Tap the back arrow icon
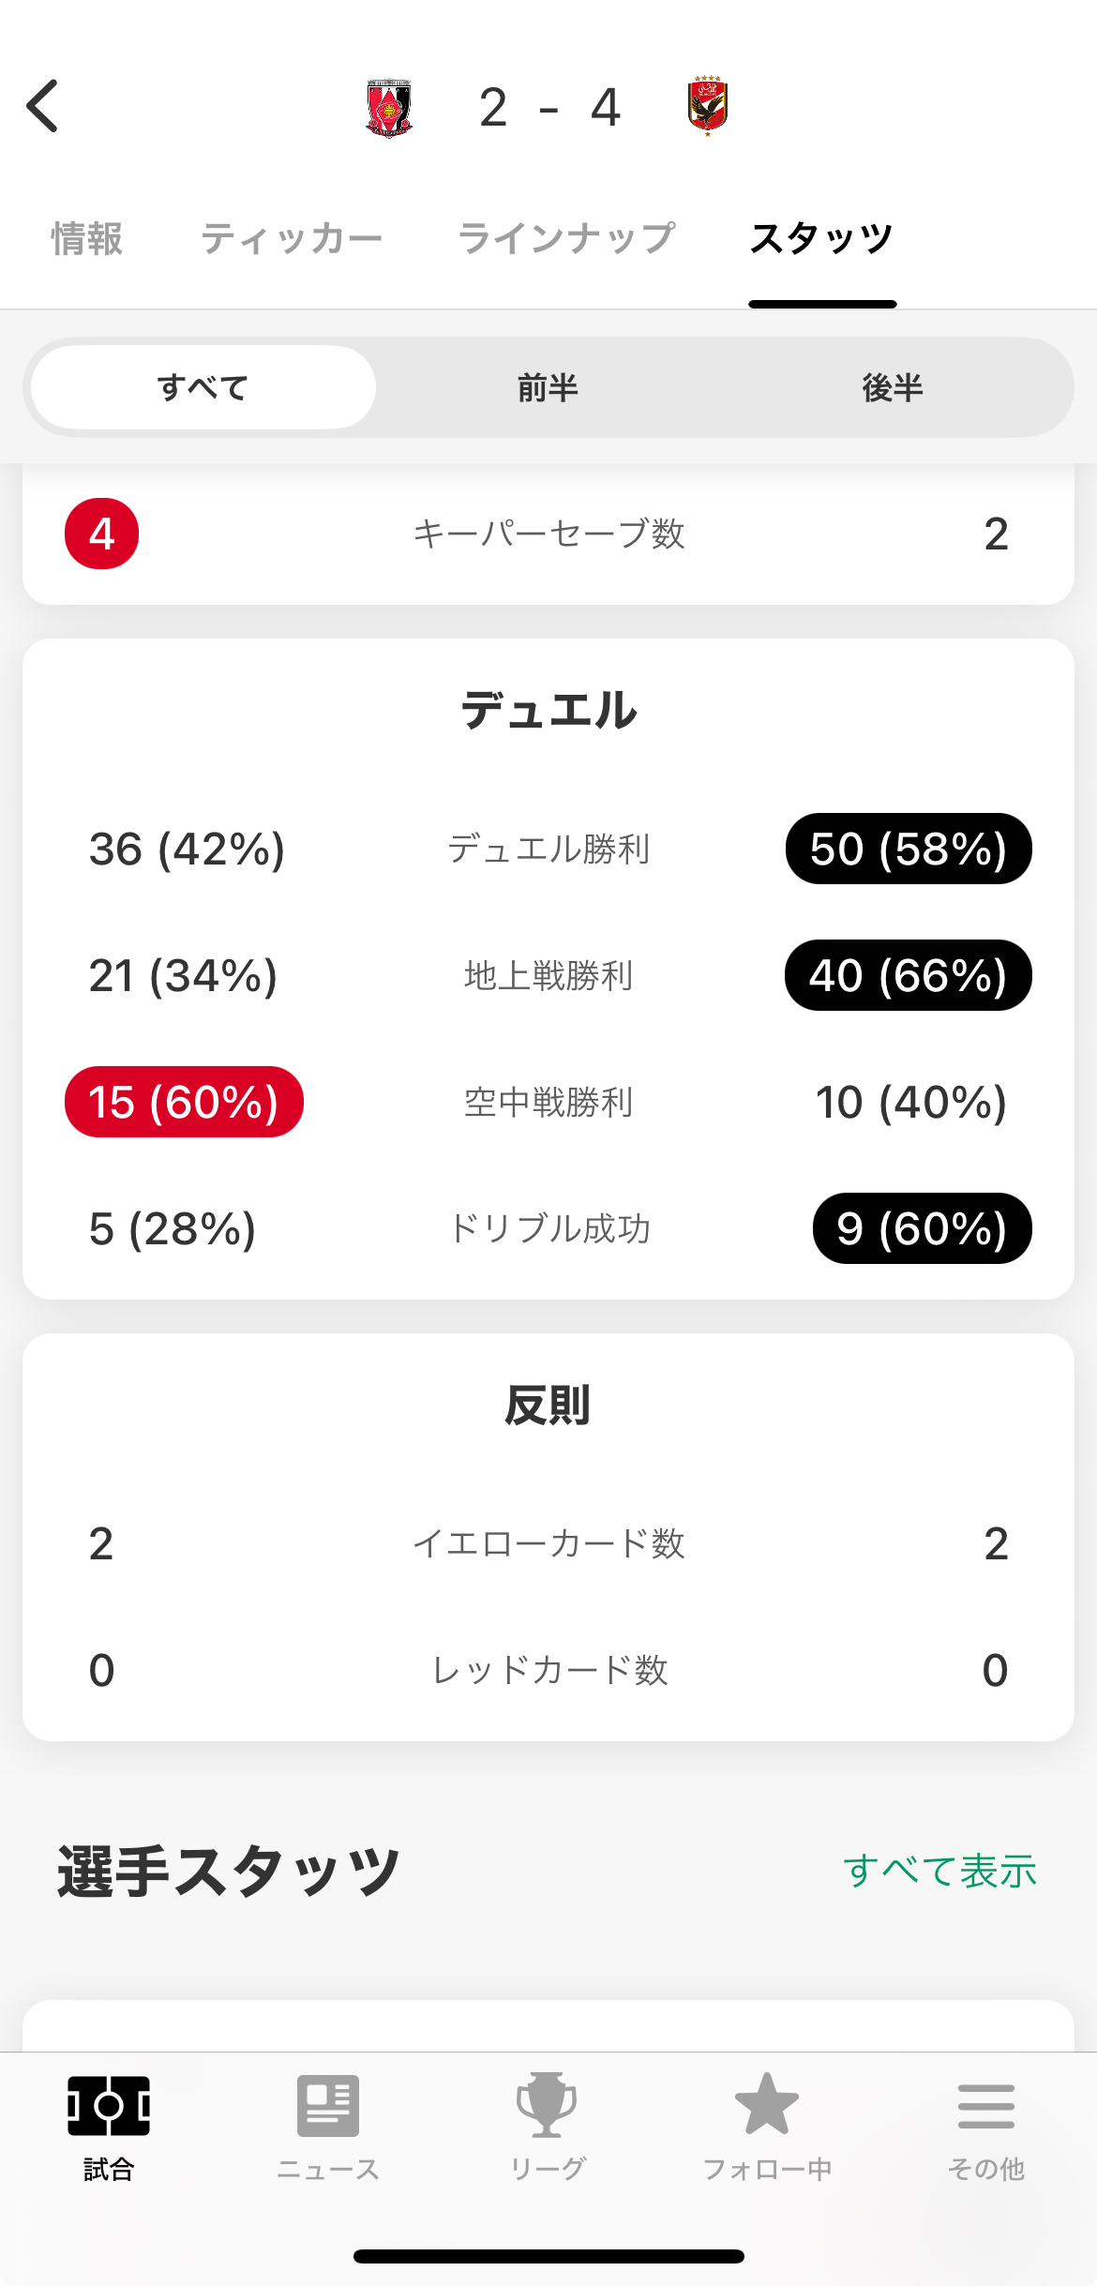The width and height of the screenshot is (1097, 2286). pos(43,106)
